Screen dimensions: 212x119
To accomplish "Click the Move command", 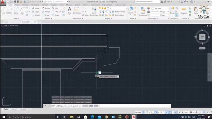I will click(35, 8).
